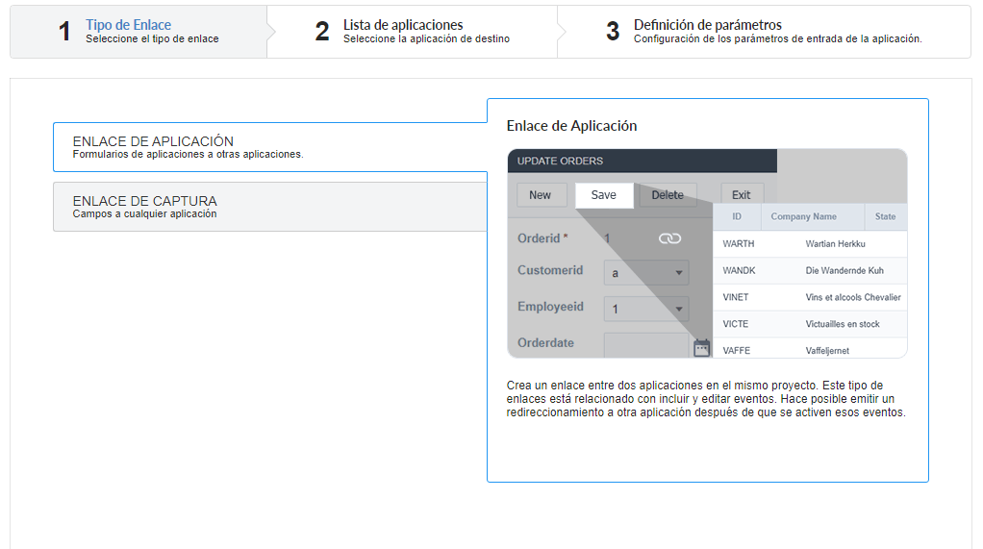
Task: Click the 'Campos a cualquier aplicación' subtitle
Action: pos(145,213)
